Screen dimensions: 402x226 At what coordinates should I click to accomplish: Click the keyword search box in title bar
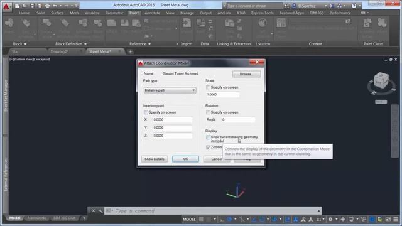[x=254, y=6]
